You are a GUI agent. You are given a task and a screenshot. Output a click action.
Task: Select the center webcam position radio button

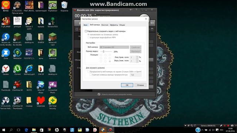105,58
